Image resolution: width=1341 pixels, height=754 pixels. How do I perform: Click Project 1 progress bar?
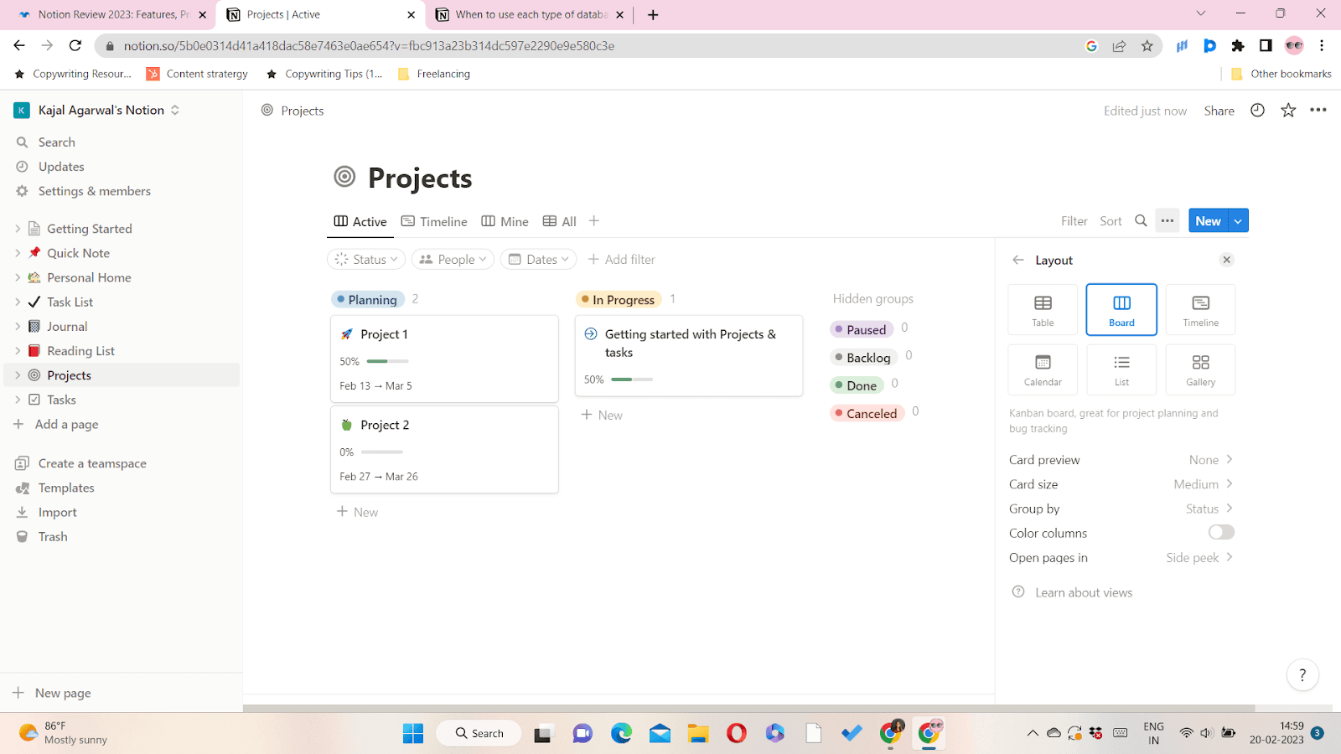click(387, 362)
